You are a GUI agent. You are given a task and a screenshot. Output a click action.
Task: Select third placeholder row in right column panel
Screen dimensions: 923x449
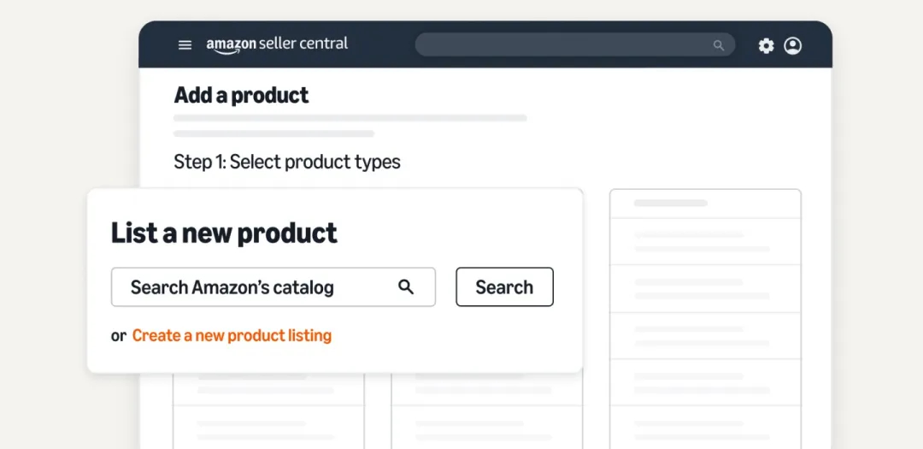tap(705, 287)
